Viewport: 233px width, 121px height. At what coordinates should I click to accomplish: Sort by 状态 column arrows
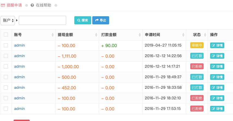pos(205,35)
